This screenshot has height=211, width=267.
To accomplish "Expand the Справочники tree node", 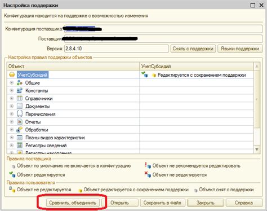I will coord(12,98).
